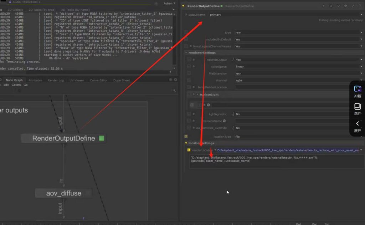Viewport: 365px width, 225px height.
Task: Toggle the enable checkbox for colorSpace
Action: tap(189, 67)
